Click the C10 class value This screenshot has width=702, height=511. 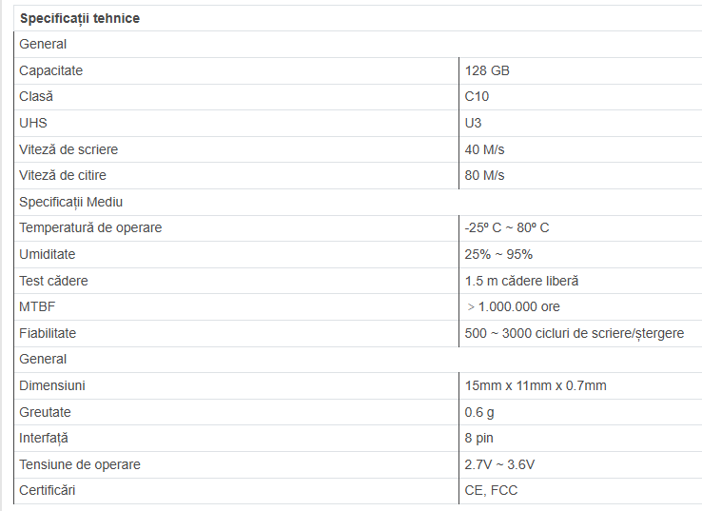tap(478, 96)
